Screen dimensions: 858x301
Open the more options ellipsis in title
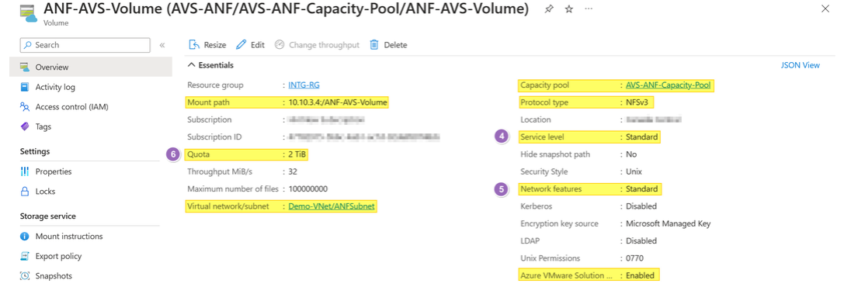coord(589,9)
